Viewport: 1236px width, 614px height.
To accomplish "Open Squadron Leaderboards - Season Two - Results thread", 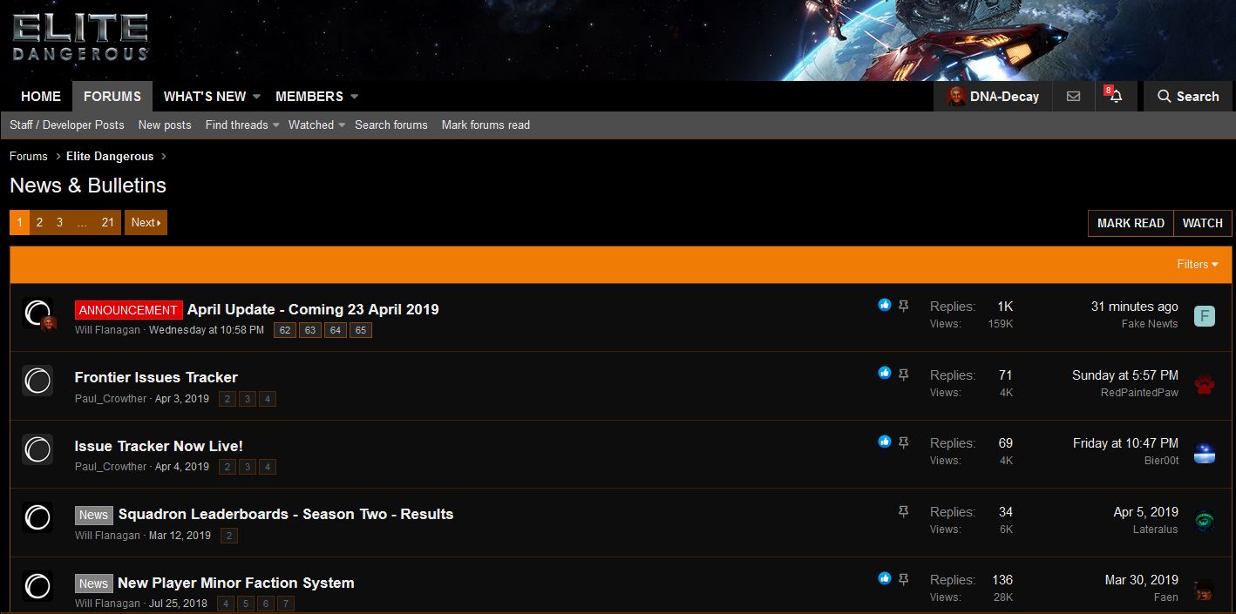I will click(286, 514).
